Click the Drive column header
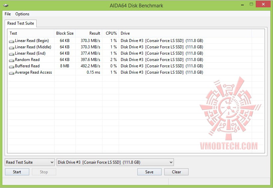 [185, 33]
